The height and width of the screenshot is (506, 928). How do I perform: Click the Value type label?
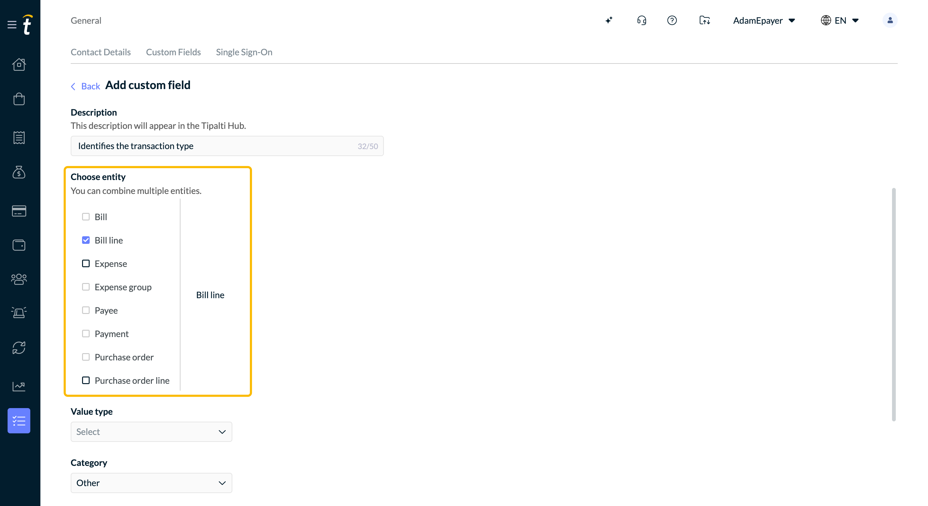point(92,411)
